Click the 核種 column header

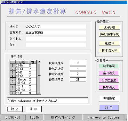pos(22,62)
